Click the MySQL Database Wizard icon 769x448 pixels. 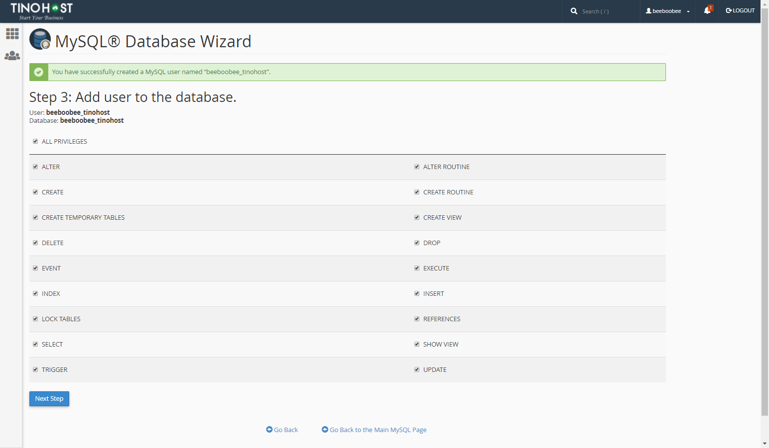coord(40,39)
